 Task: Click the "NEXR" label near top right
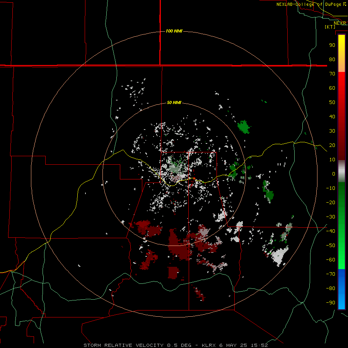[x=340, y=23]
